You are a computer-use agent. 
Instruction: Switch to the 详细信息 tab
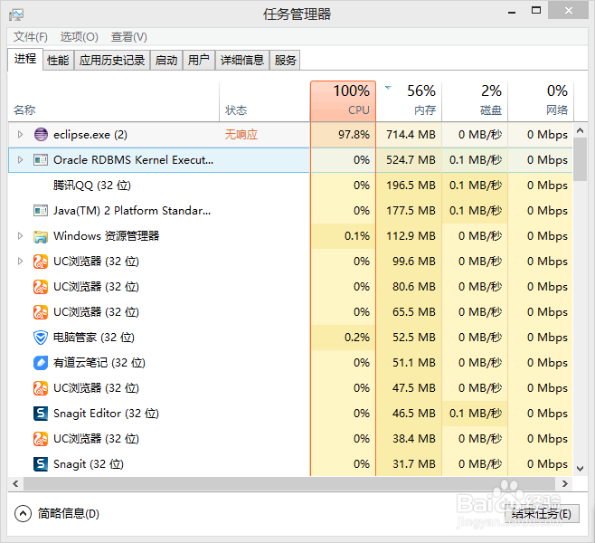[242, 60]
